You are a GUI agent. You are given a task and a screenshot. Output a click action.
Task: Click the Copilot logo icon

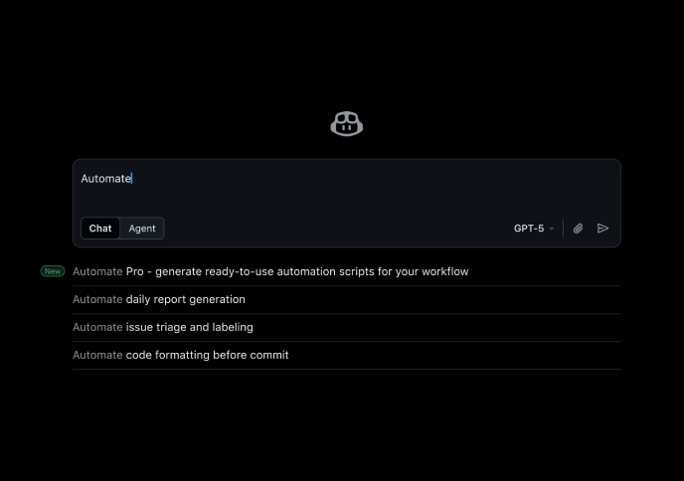pos(346,124)
